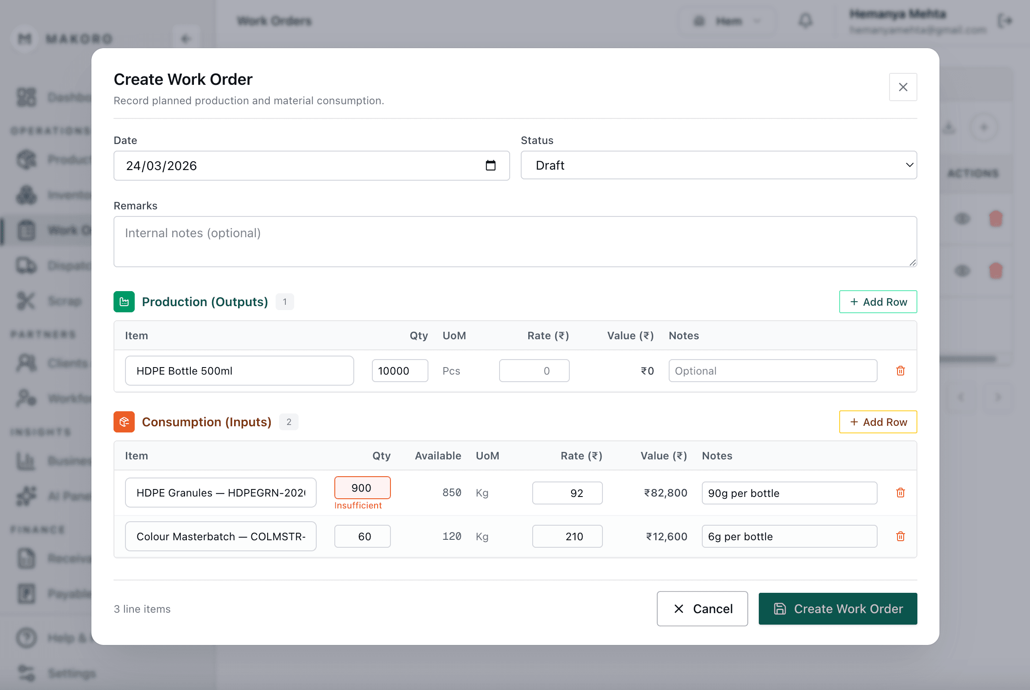Click the Settings icon in background sidebar
The width and height of the screenshot is (1030, 690).
click(x=26, y=673)
